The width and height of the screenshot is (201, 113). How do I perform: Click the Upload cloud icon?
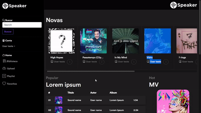4,69
